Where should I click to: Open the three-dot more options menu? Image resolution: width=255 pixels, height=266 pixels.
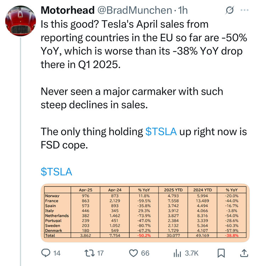pos(244,10)
